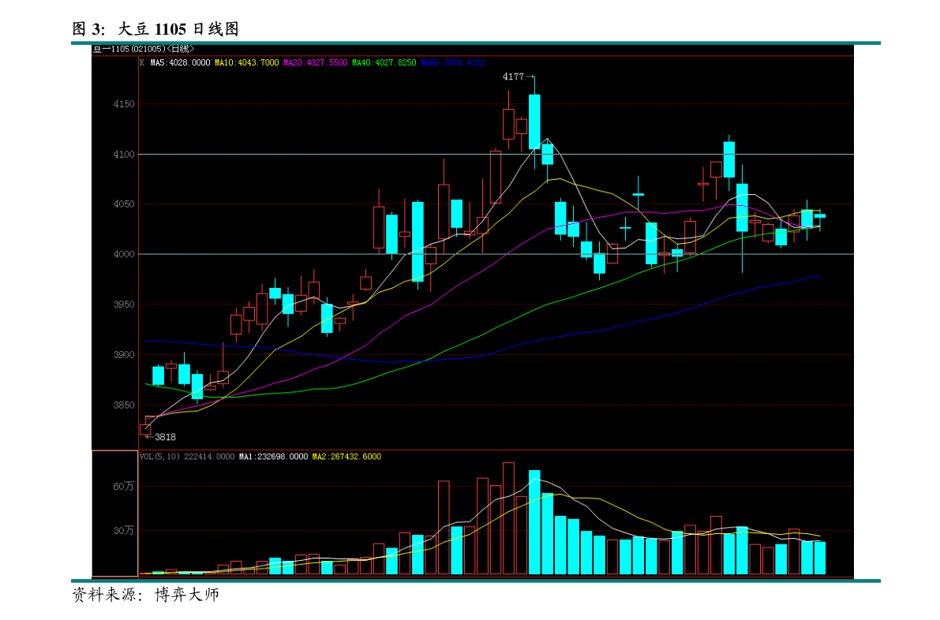This screenshot has width=940, height=620.
Task: Click the 豆一1105 (021005) chart title
Action: click(x=144, y=49)
